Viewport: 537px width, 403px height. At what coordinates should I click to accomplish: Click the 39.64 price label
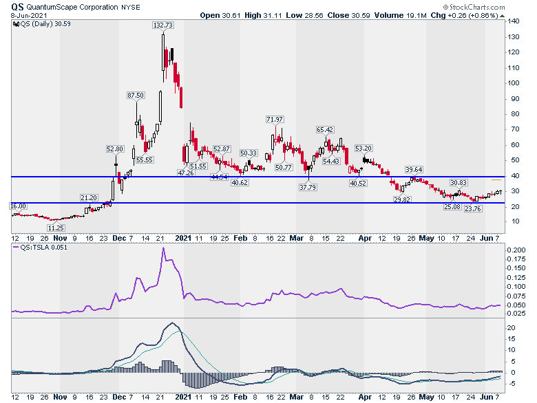point(414,170)
